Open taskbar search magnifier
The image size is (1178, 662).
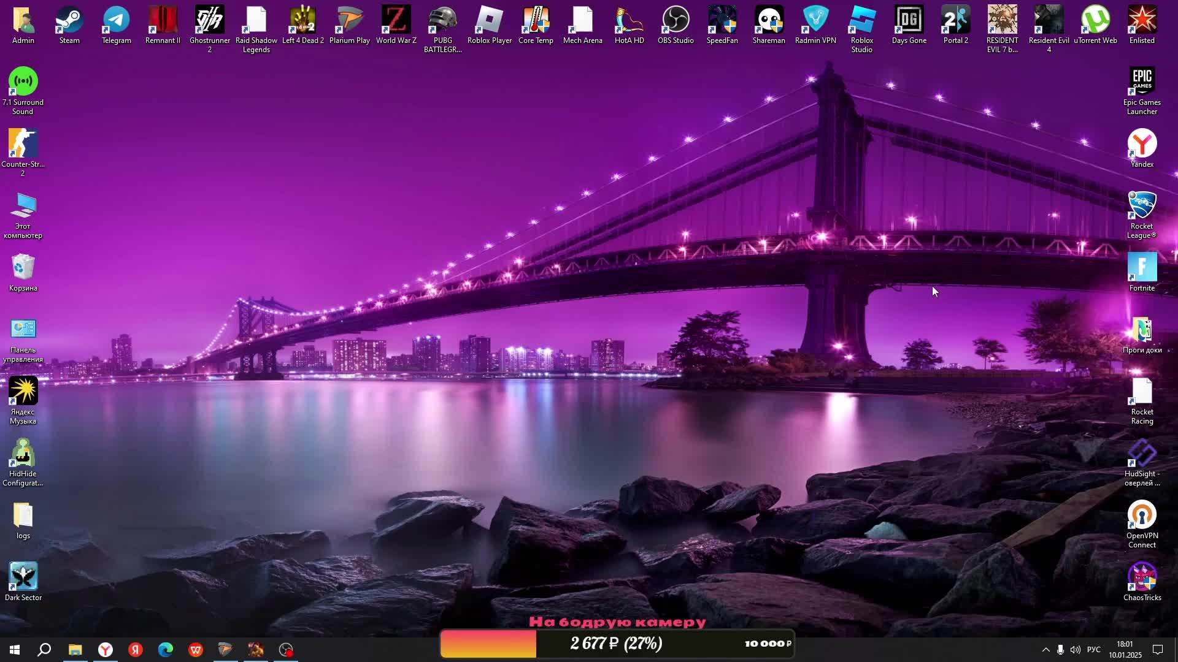point(44,650)
